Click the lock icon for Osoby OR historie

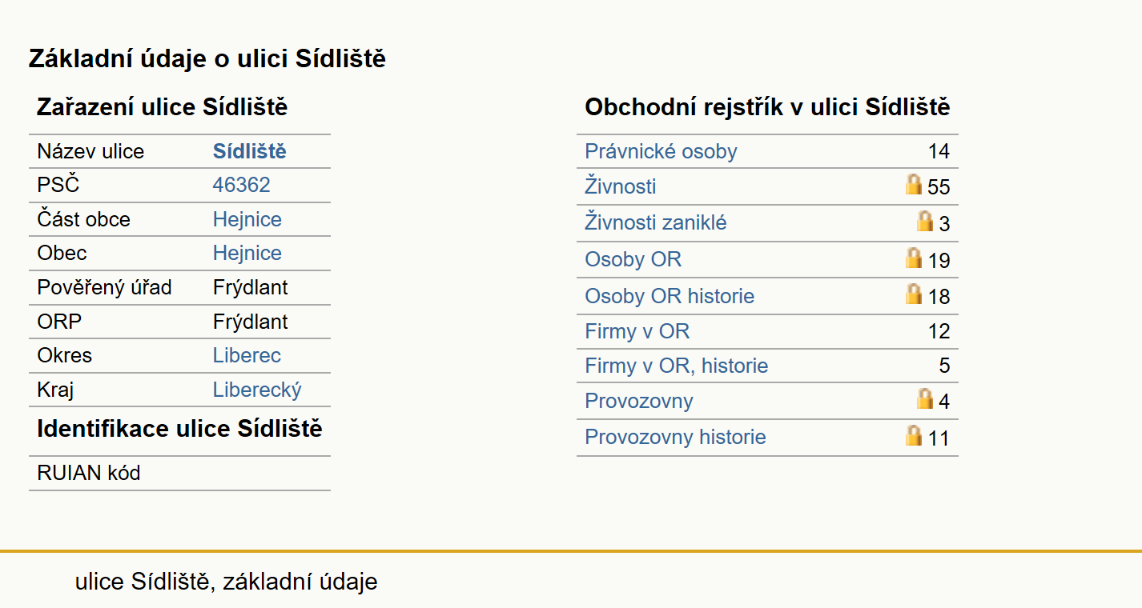[914, 294]
